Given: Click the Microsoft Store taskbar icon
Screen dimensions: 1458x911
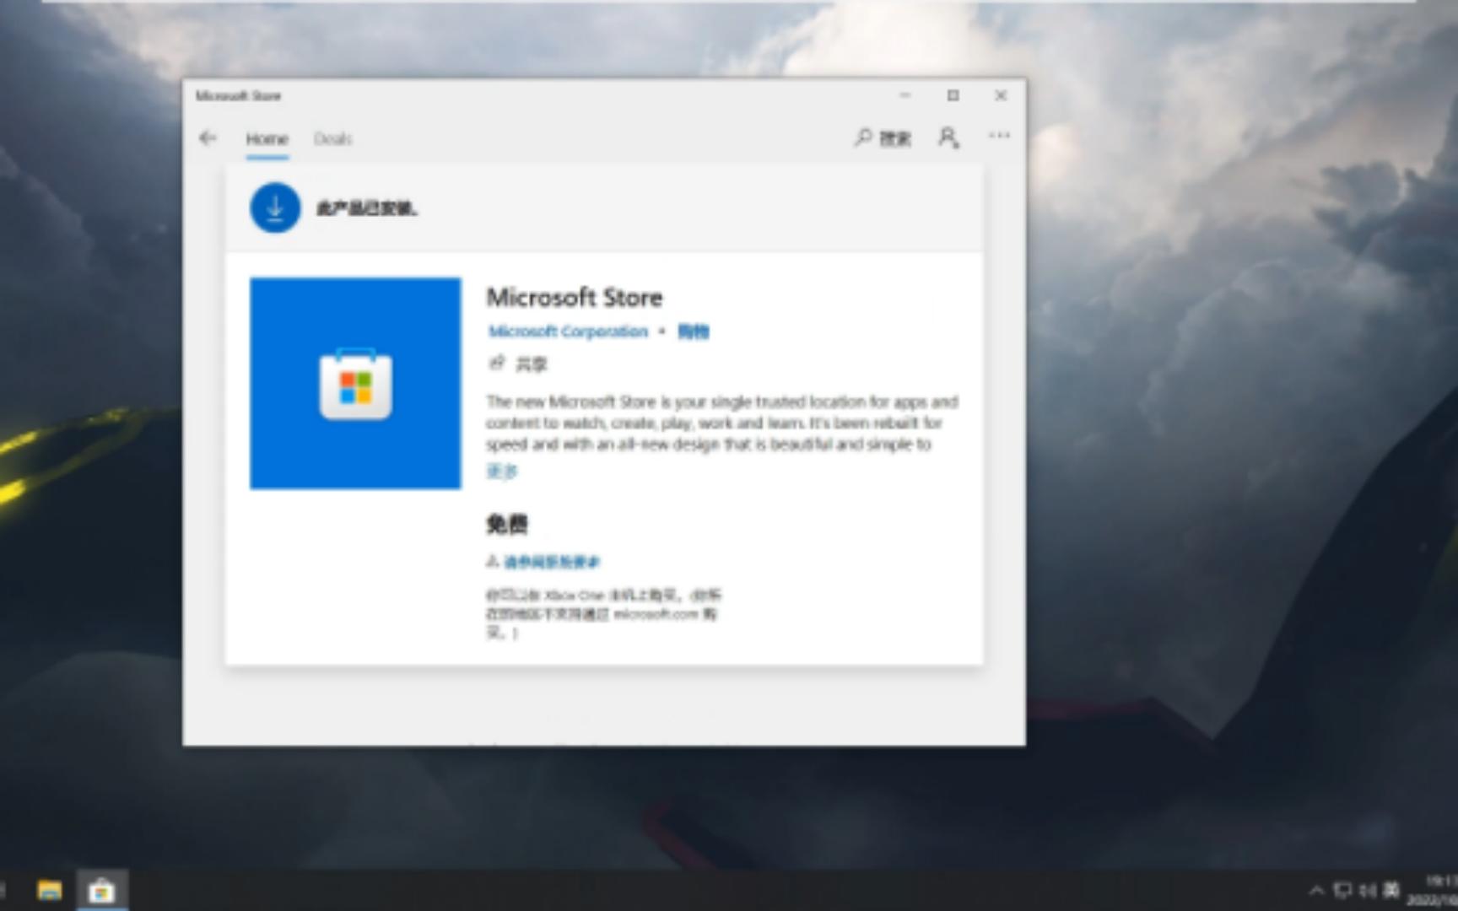Looking at the screenshot, I should [102, 891].
